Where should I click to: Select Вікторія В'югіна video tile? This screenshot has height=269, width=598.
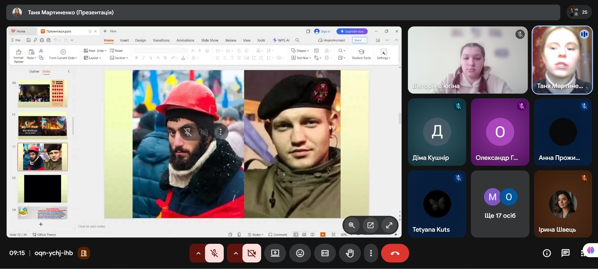467,60
